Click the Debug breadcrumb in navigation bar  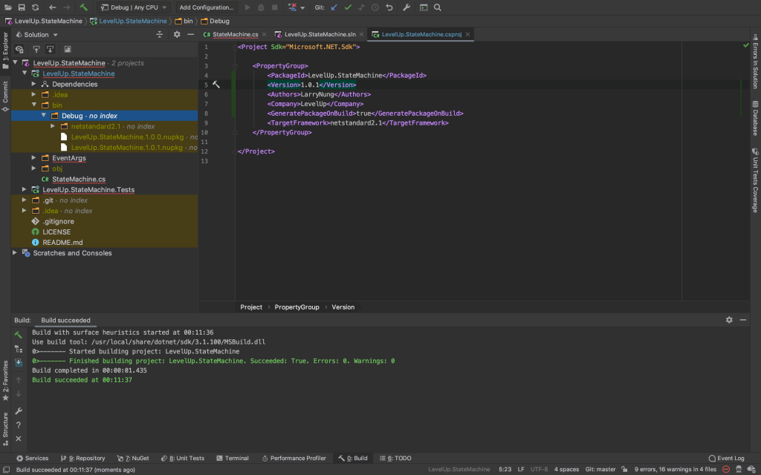215,21
